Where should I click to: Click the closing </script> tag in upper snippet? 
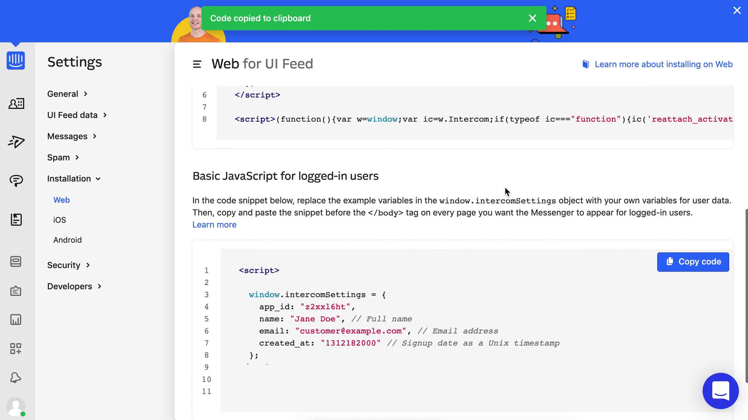click(x=257, y=95)
